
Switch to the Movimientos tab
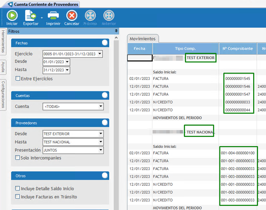coord(143,39)
